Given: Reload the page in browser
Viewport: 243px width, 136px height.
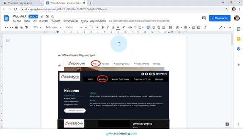Looking at the screenshot, I should click(x=15, y=9).
